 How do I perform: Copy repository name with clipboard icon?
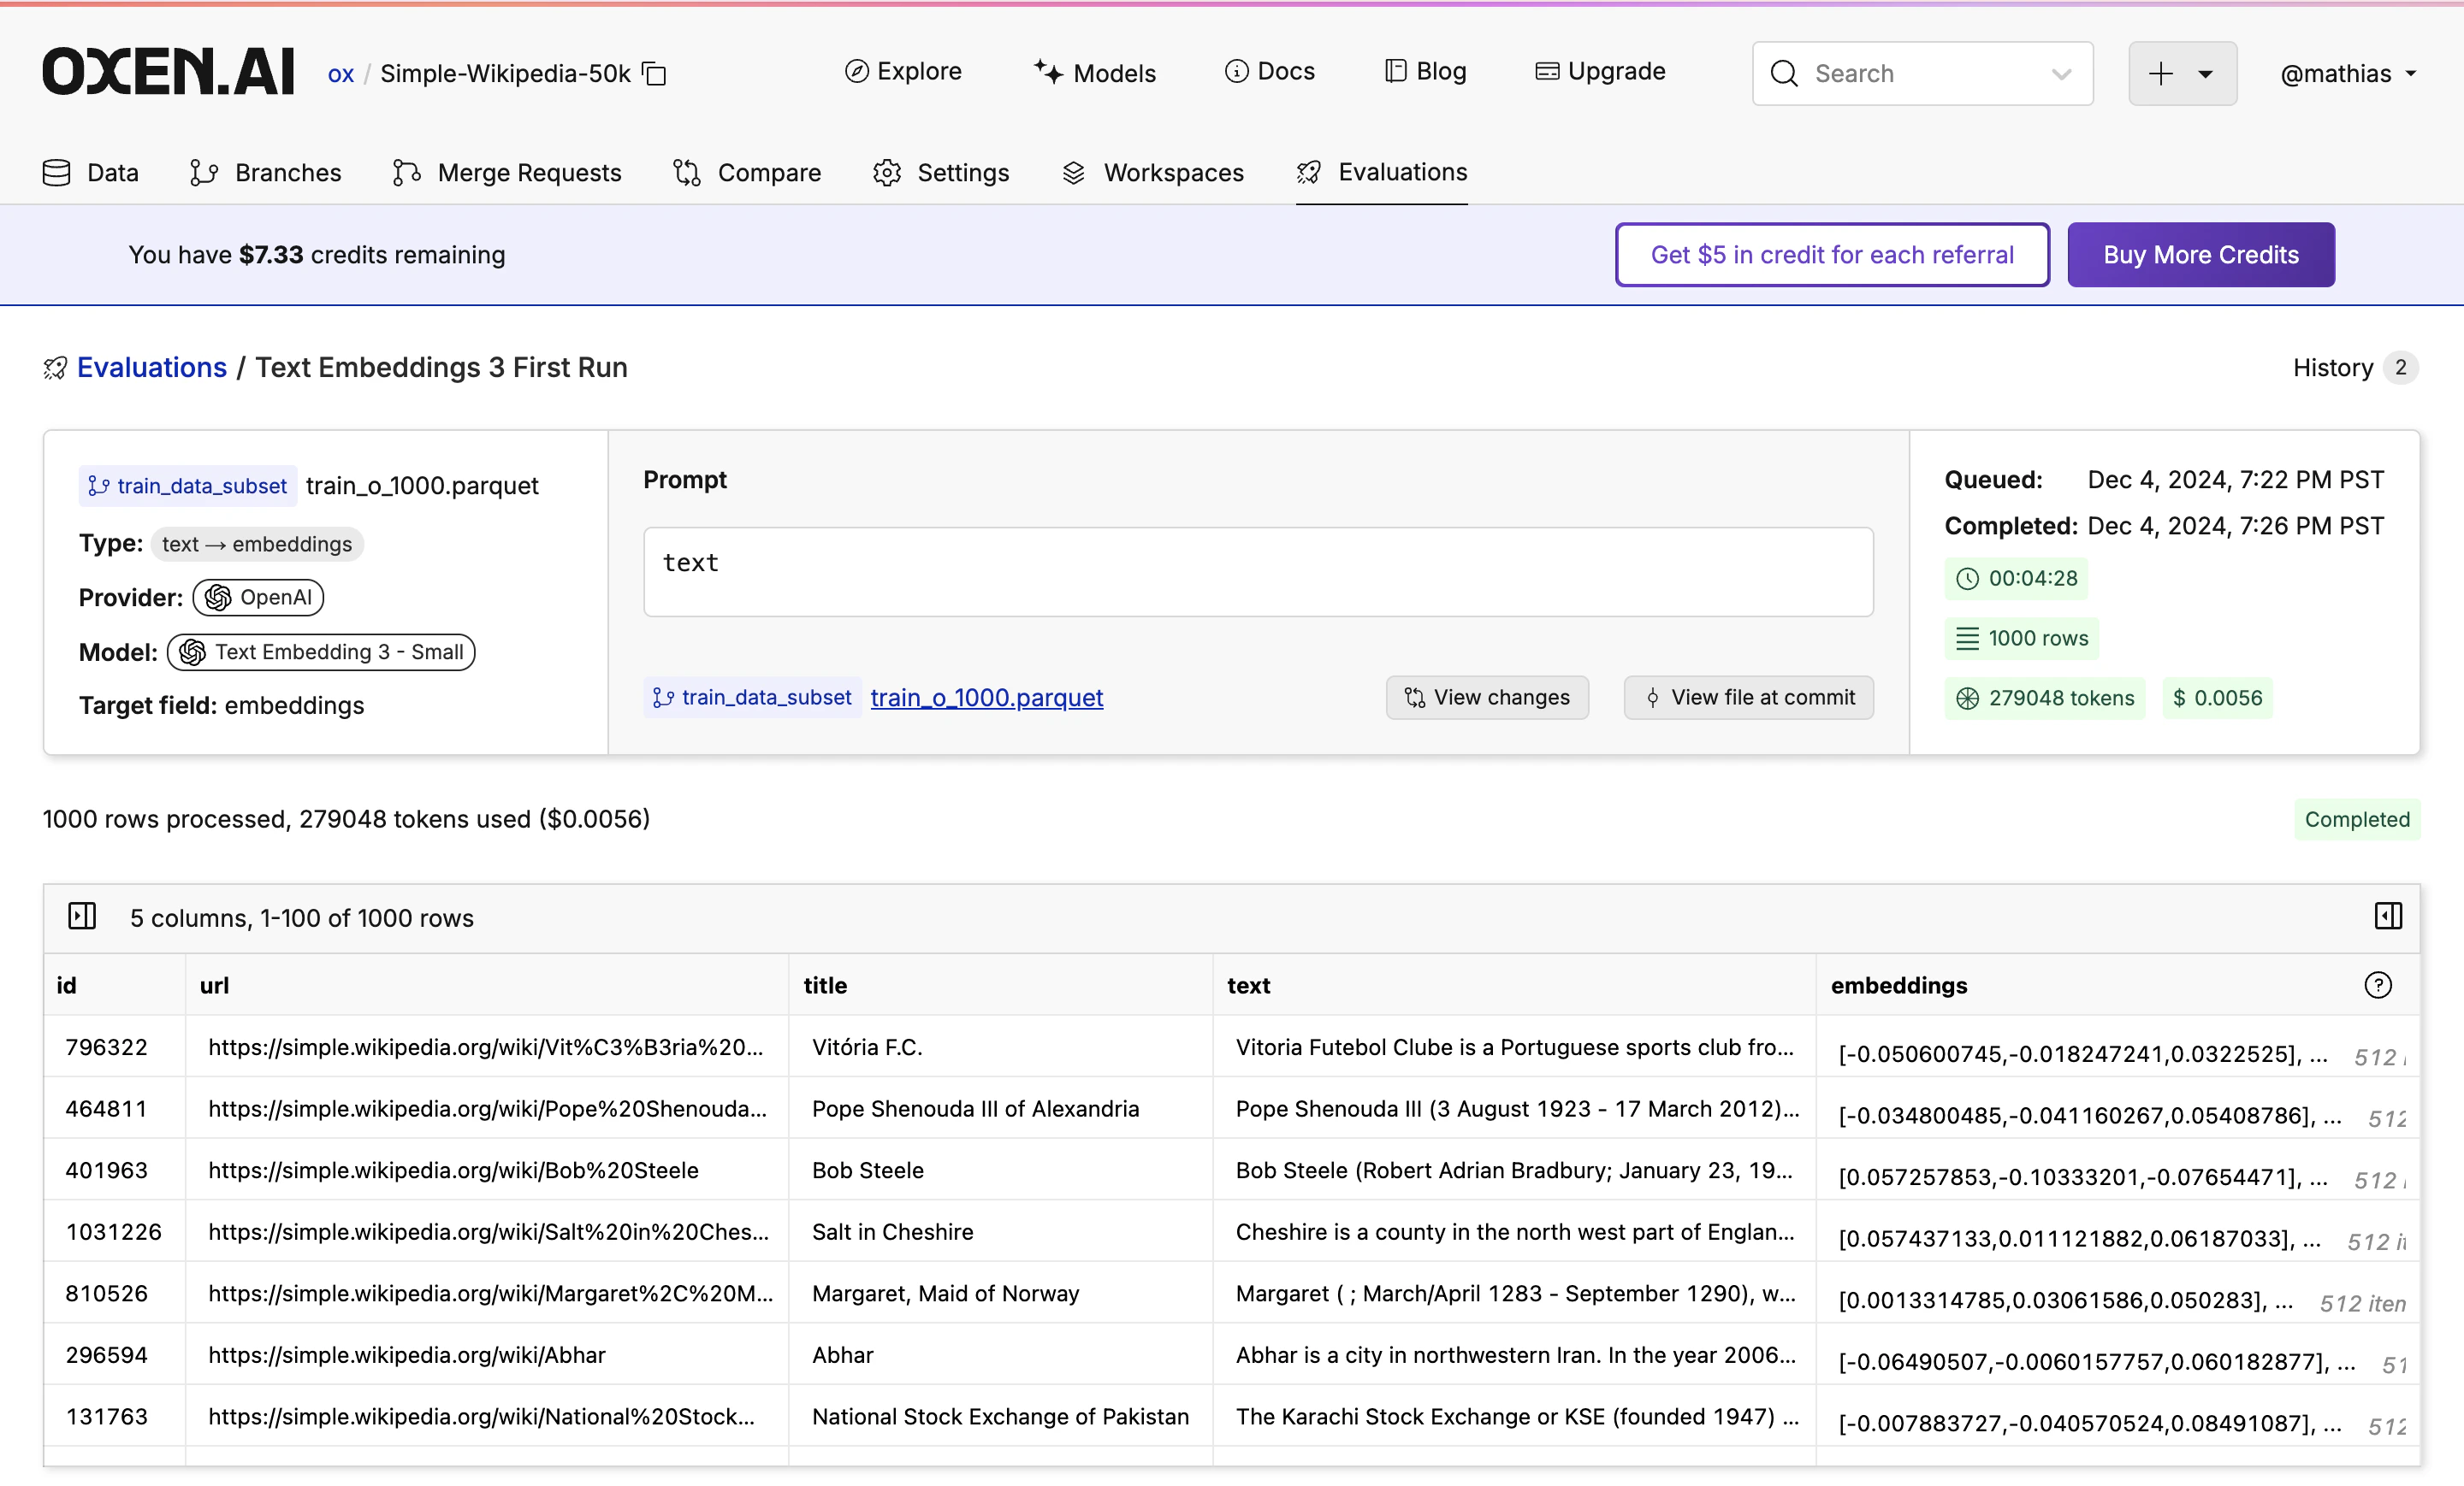coord(655,74)
